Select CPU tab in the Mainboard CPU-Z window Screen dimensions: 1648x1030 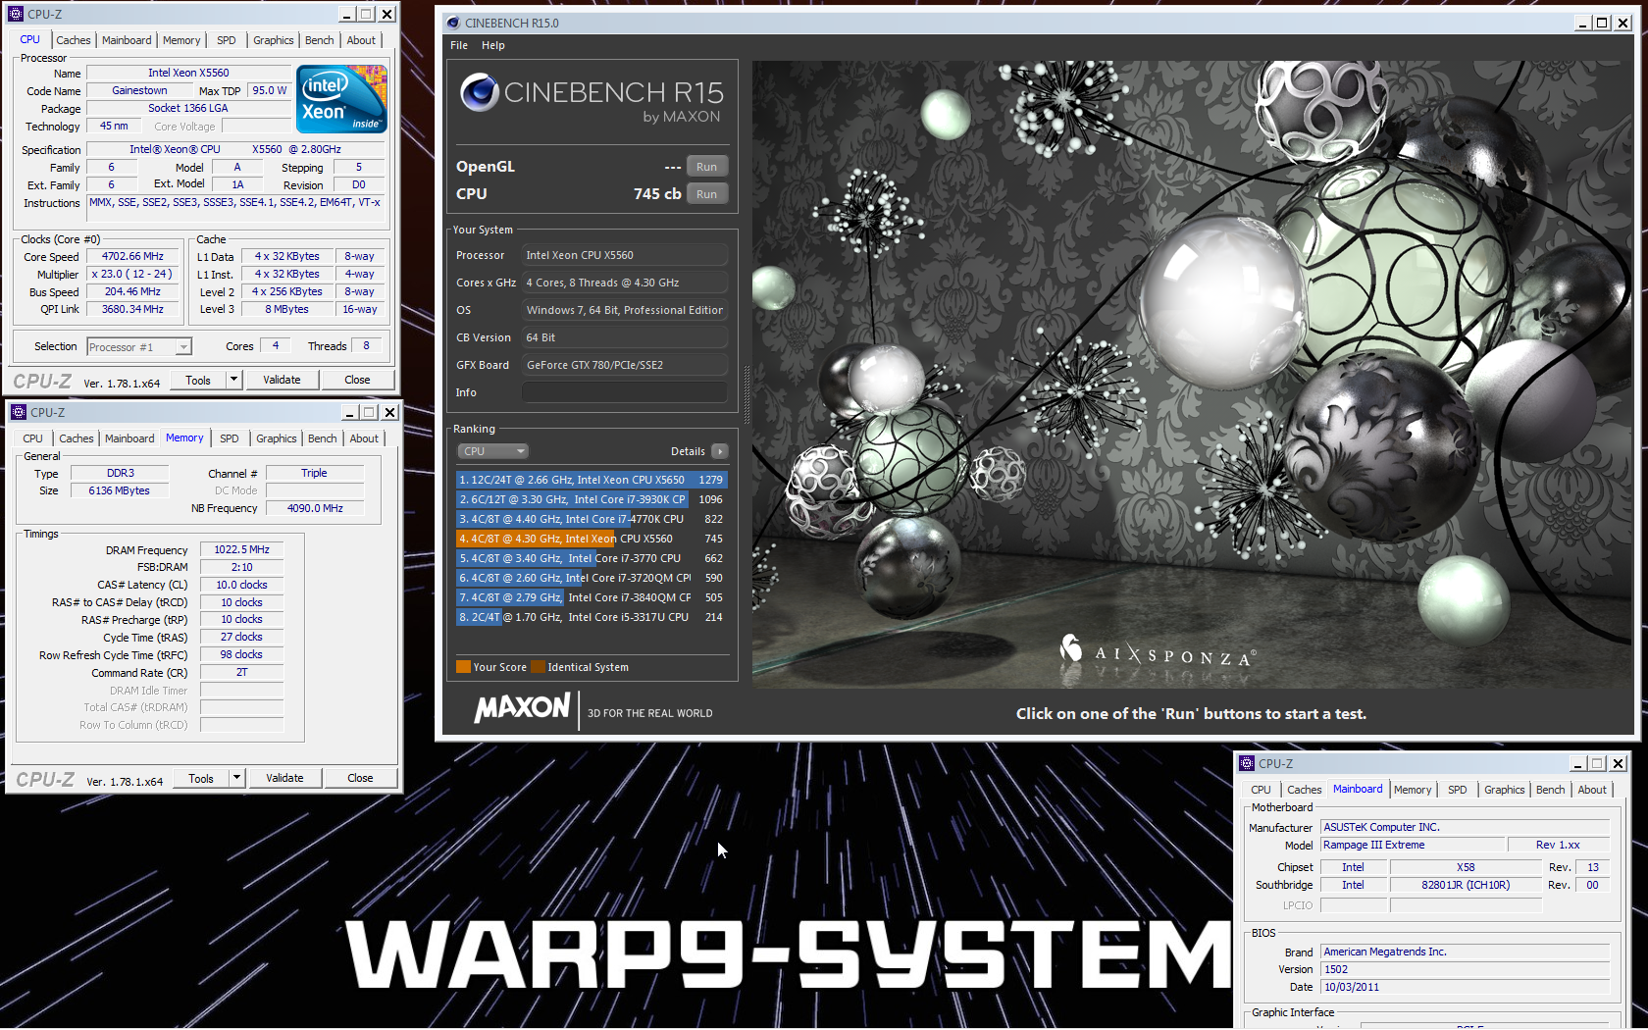tap(1261, 790)
